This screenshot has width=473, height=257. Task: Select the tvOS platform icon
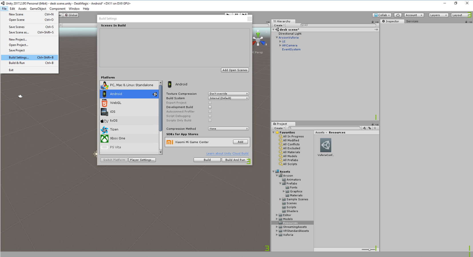tap(104, 121)
